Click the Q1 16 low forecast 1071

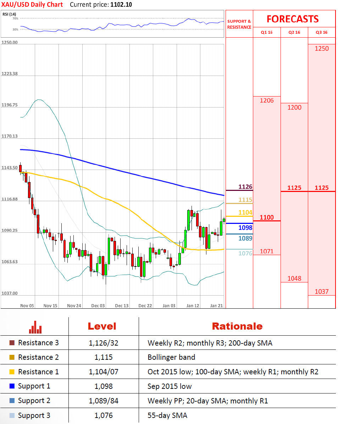tap(267, 251)
